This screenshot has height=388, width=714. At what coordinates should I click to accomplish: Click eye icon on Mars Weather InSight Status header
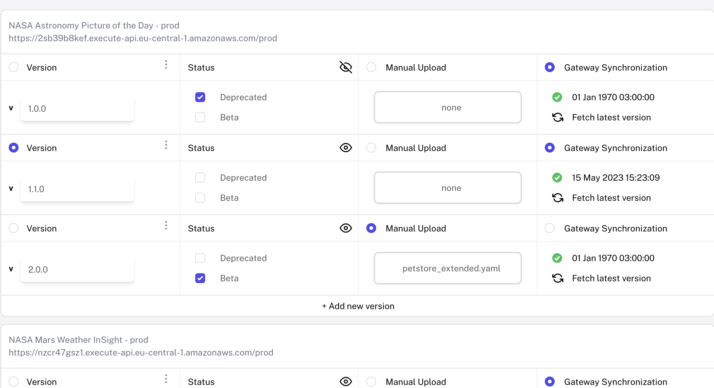pyautogui.click(x=346, y=382)
